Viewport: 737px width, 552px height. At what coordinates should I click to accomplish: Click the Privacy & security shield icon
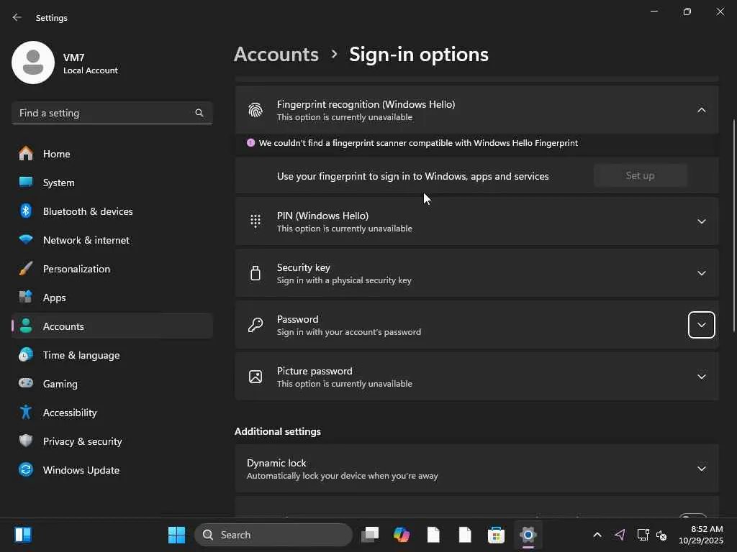[26, 441]
